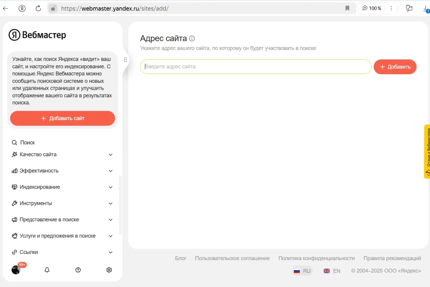Click the Добавить сайт sidebar button
Viewport: 430px width, 287px height.
62,118
